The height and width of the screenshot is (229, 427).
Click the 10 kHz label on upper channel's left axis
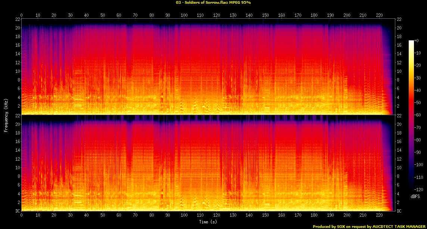(x=17, y=71)
